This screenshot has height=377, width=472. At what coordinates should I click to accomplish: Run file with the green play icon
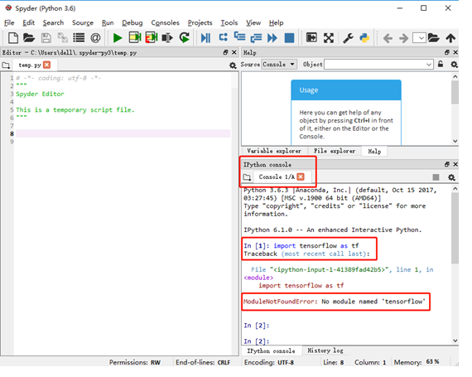coord(118,38)
